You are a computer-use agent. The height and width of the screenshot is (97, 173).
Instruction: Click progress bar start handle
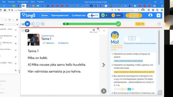(x=66, y=24)
